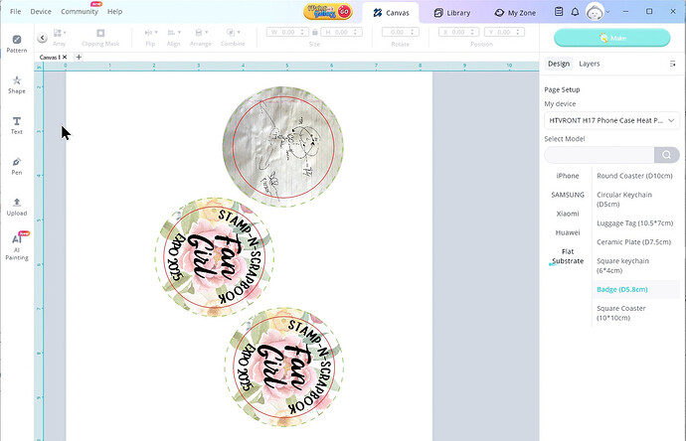
Task: Open the AI Painting tool
Action: [x=17, y=244]
